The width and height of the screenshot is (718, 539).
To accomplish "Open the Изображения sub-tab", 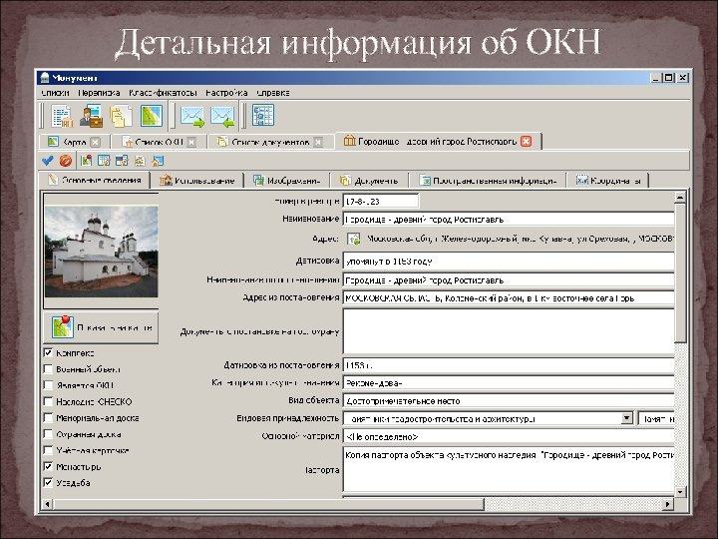I will coord(287,181).
